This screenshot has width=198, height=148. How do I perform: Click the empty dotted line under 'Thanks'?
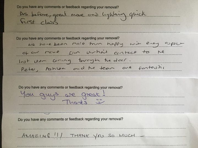102,112
